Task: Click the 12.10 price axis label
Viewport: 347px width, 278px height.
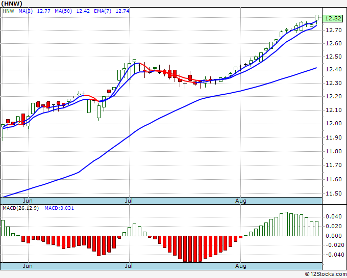Action: (334, 110)
